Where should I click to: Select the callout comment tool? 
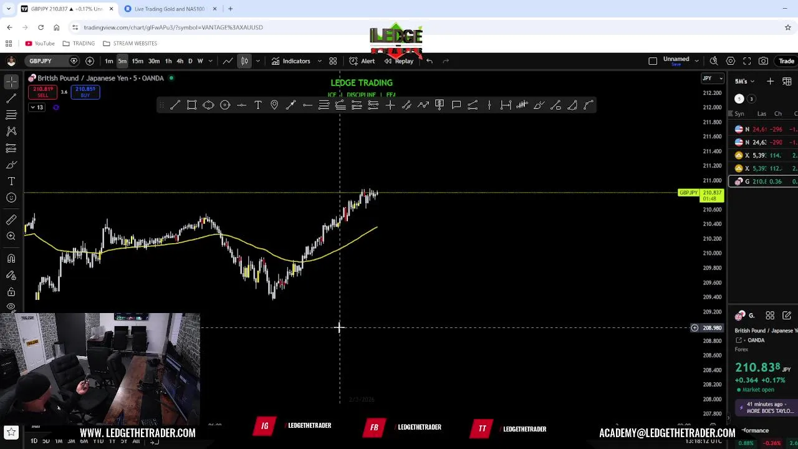coord(456,105)
